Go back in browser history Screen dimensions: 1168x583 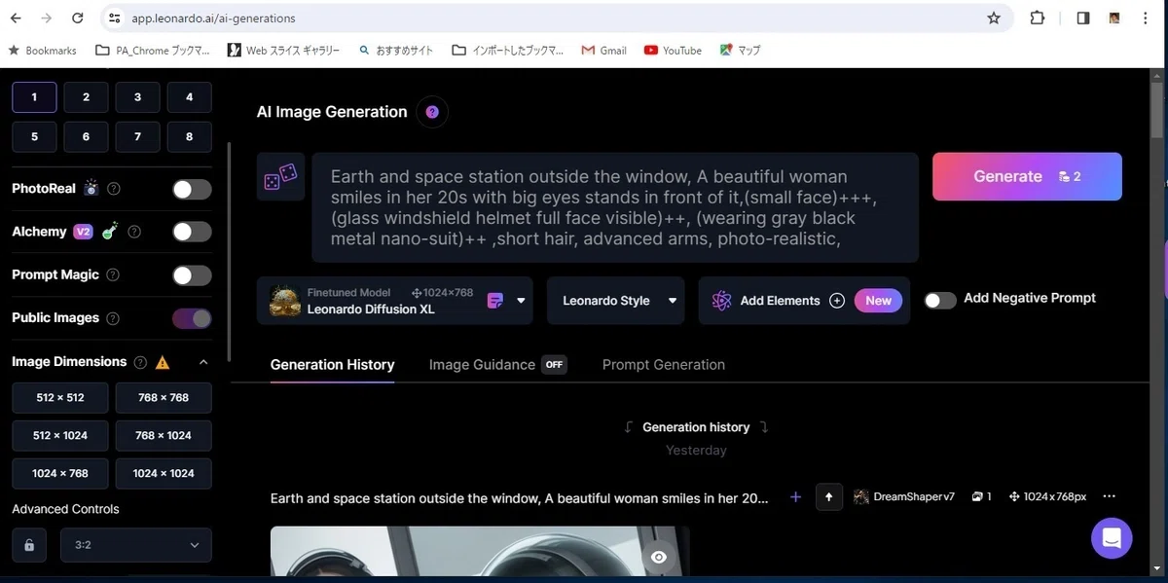(x=16, y=18)
